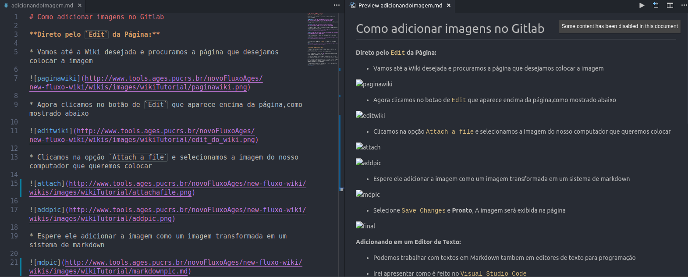Open left editor's More Actions ellipsis

click(x=337, y=5)
